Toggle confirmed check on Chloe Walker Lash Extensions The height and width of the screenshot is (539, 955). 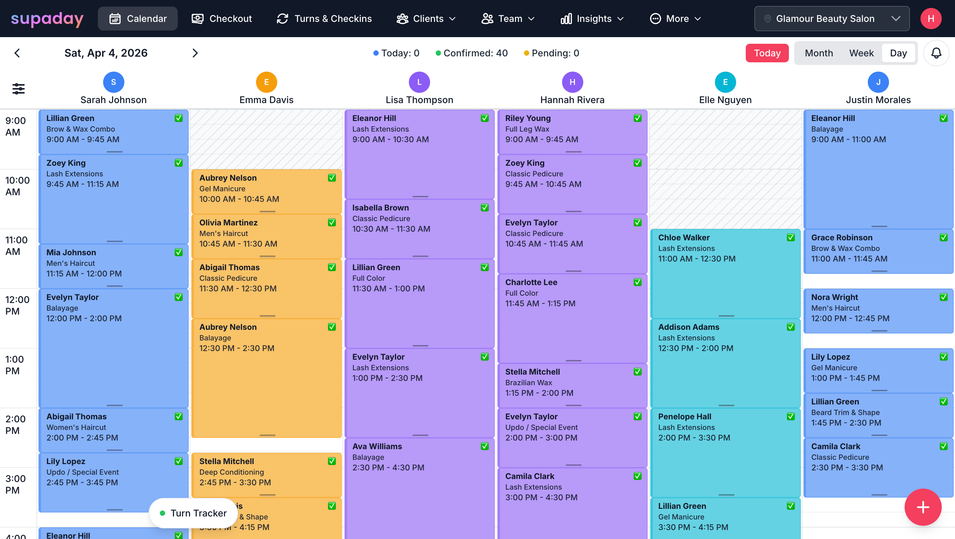(791, 237)
